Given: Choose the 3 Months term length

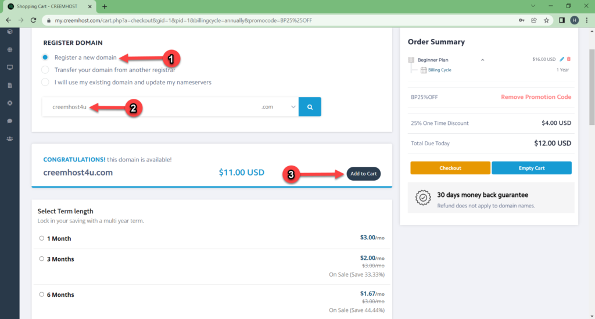Looking at the screenshot, I should pos(42,259).
